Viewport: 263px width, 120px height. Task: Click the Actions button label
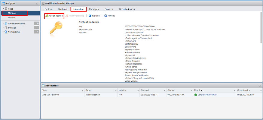[111, 16]
